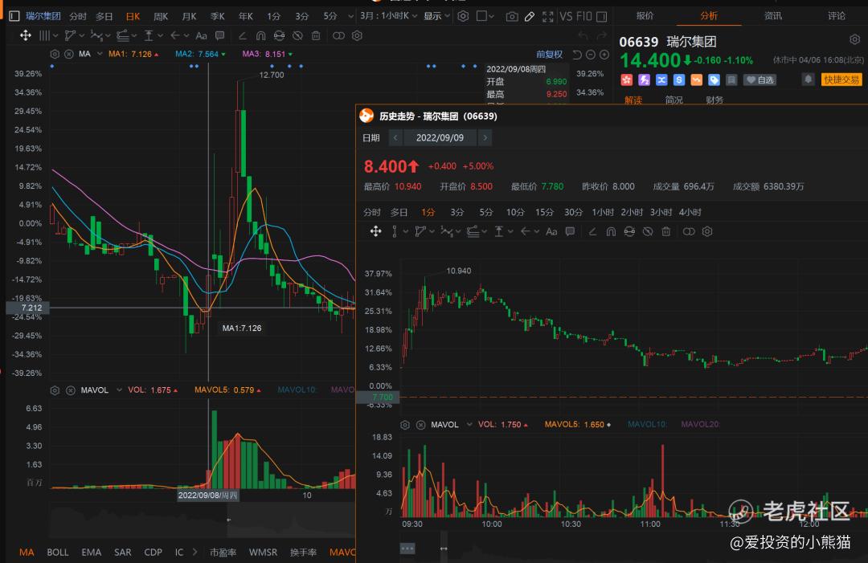Pick the eraser tool in main chart toolbar
Viewport: 868px width, 563px height.
[242, 36]
